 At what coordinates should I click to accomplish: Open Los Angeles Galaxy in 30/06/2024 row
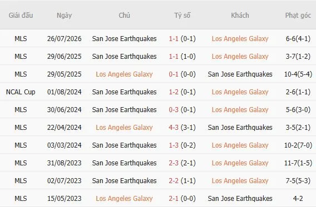[240, 110]
